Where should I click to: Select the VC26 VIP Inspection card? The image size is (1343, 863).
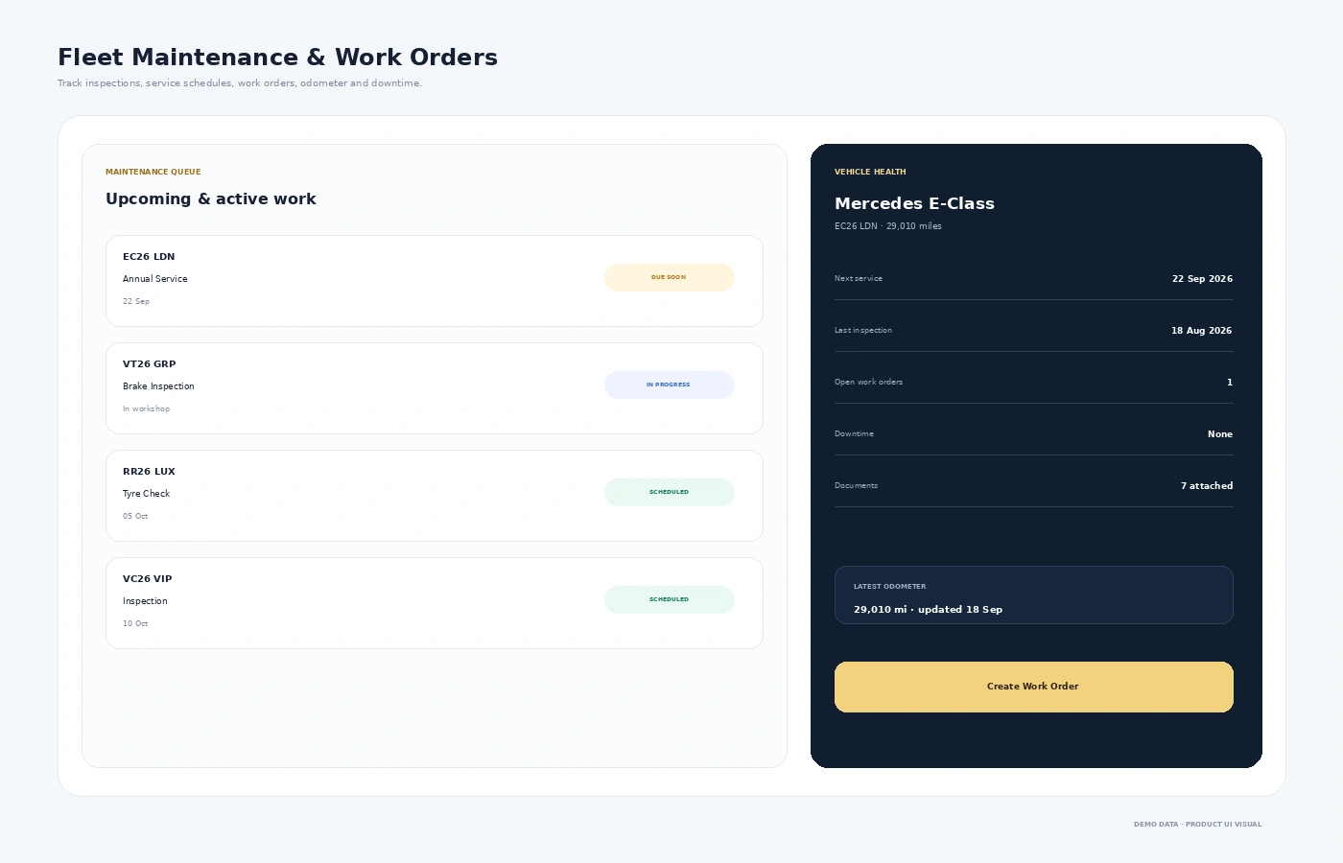point(435,603)
